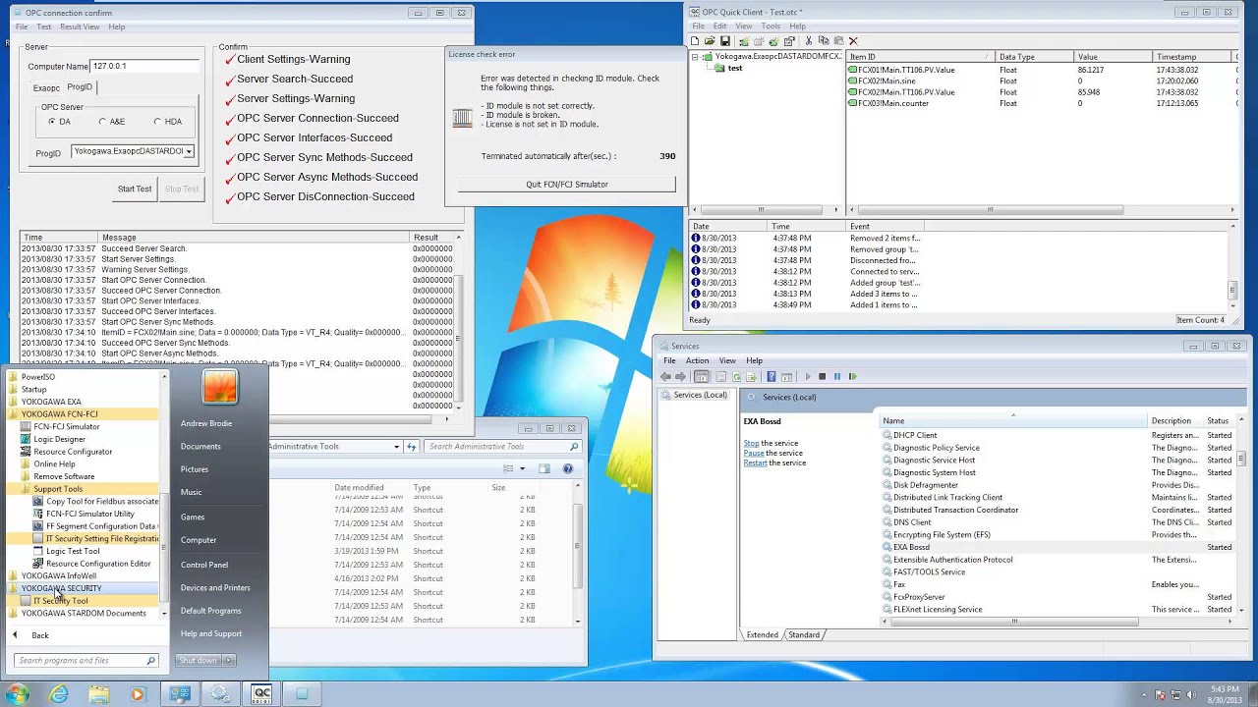Image resolution: width=1258 pixels, height=707 pixels.
Task: Click New Server connection icon in OPC Quick Client
Action: click(744, 41)
